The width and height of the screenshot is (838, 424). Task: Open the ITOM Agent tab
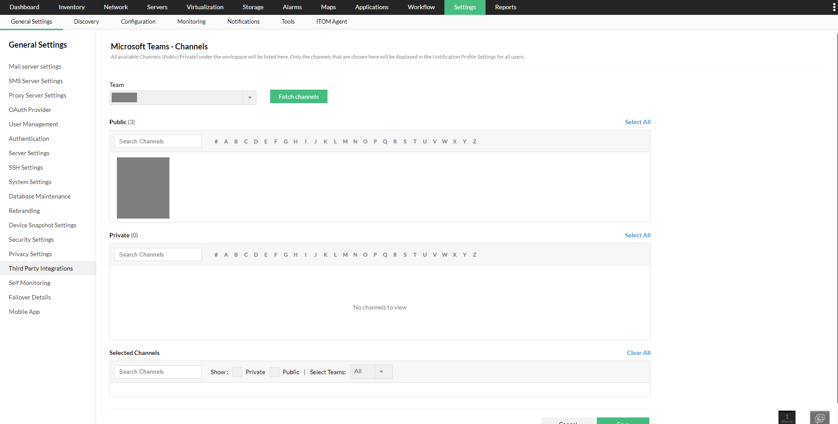(x=332, y=22)
